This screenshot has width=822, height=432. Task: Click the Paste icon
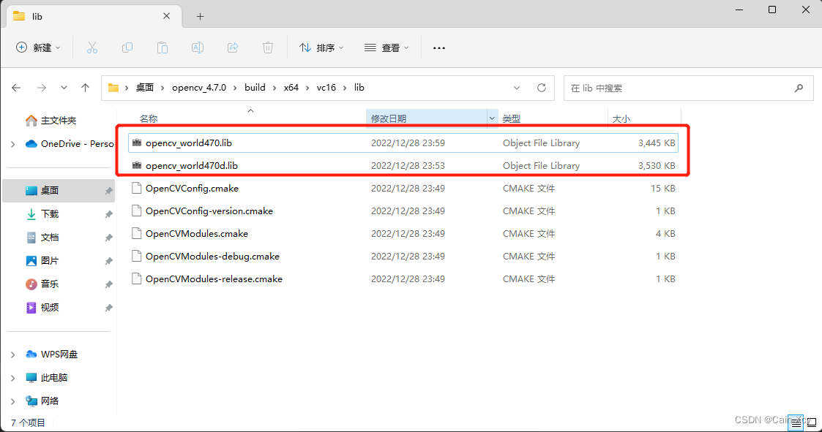coord(162,47)
